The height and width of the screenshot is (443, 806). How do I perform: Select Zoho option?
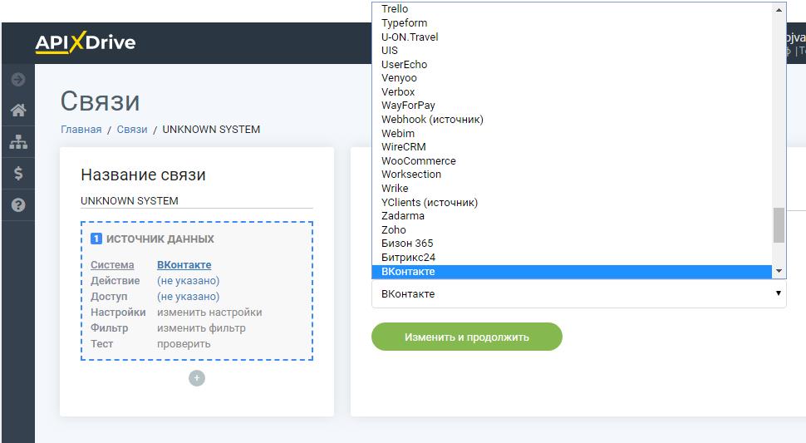pos(572,229)
